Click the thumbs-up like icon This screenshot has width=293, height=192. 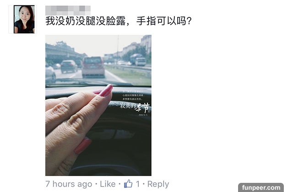(x=128, y=184)
